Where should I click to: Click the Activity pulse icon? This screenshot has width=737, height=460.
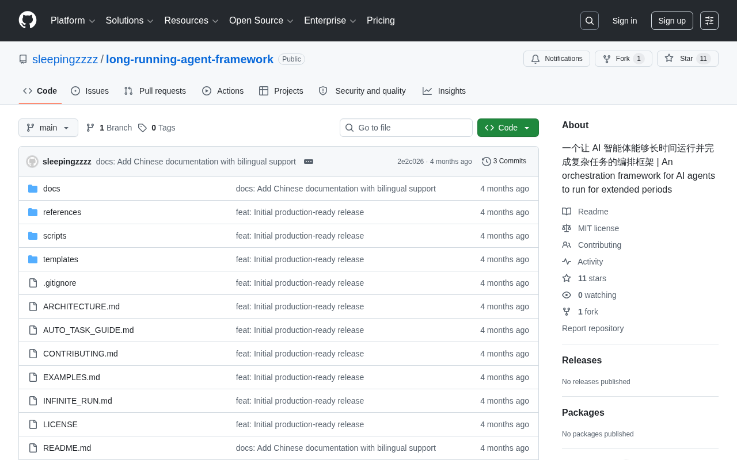coord(567,262)
